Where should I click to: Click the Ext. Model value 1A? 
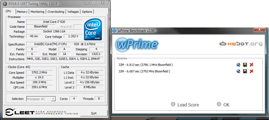[64, 54]
